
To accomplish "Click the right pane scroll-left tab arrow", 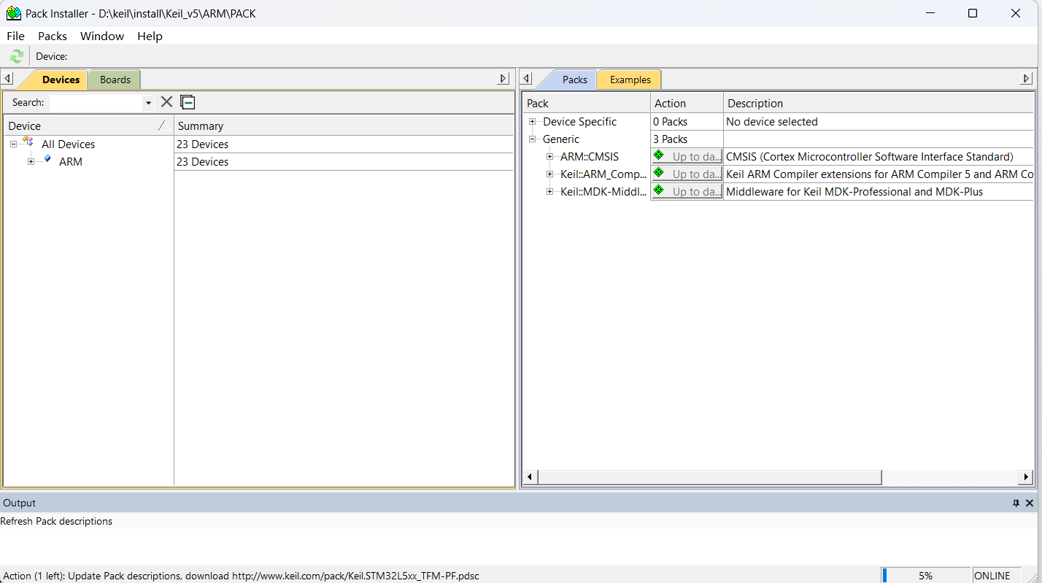I will (528, 79).
